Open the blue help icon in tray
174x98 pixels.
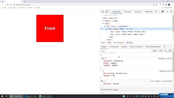pyautogui.click(x=124, y=96)
